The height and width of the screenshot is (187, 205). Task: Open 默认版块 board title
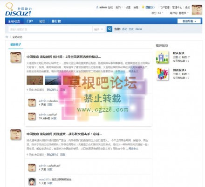(178, 53)
